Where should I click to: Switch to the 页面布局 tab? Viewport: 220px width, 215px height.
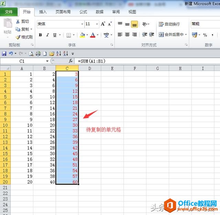[63, 12]
